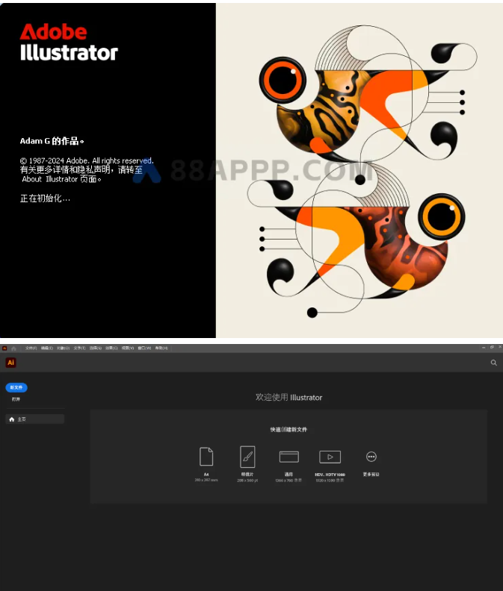This screenshot has width=503, height=591.
Task: Open the 文字(T) Type menu
Action: 80,348
